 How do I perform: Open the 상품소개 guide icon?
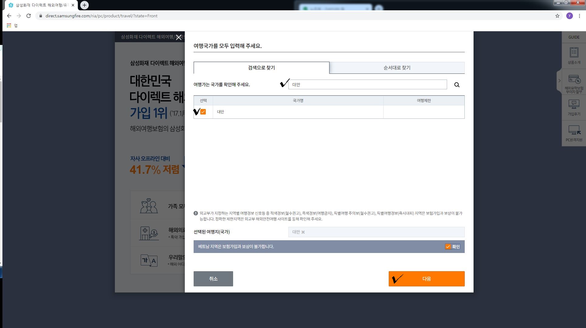pyautogui.click(x=574, y=56)
